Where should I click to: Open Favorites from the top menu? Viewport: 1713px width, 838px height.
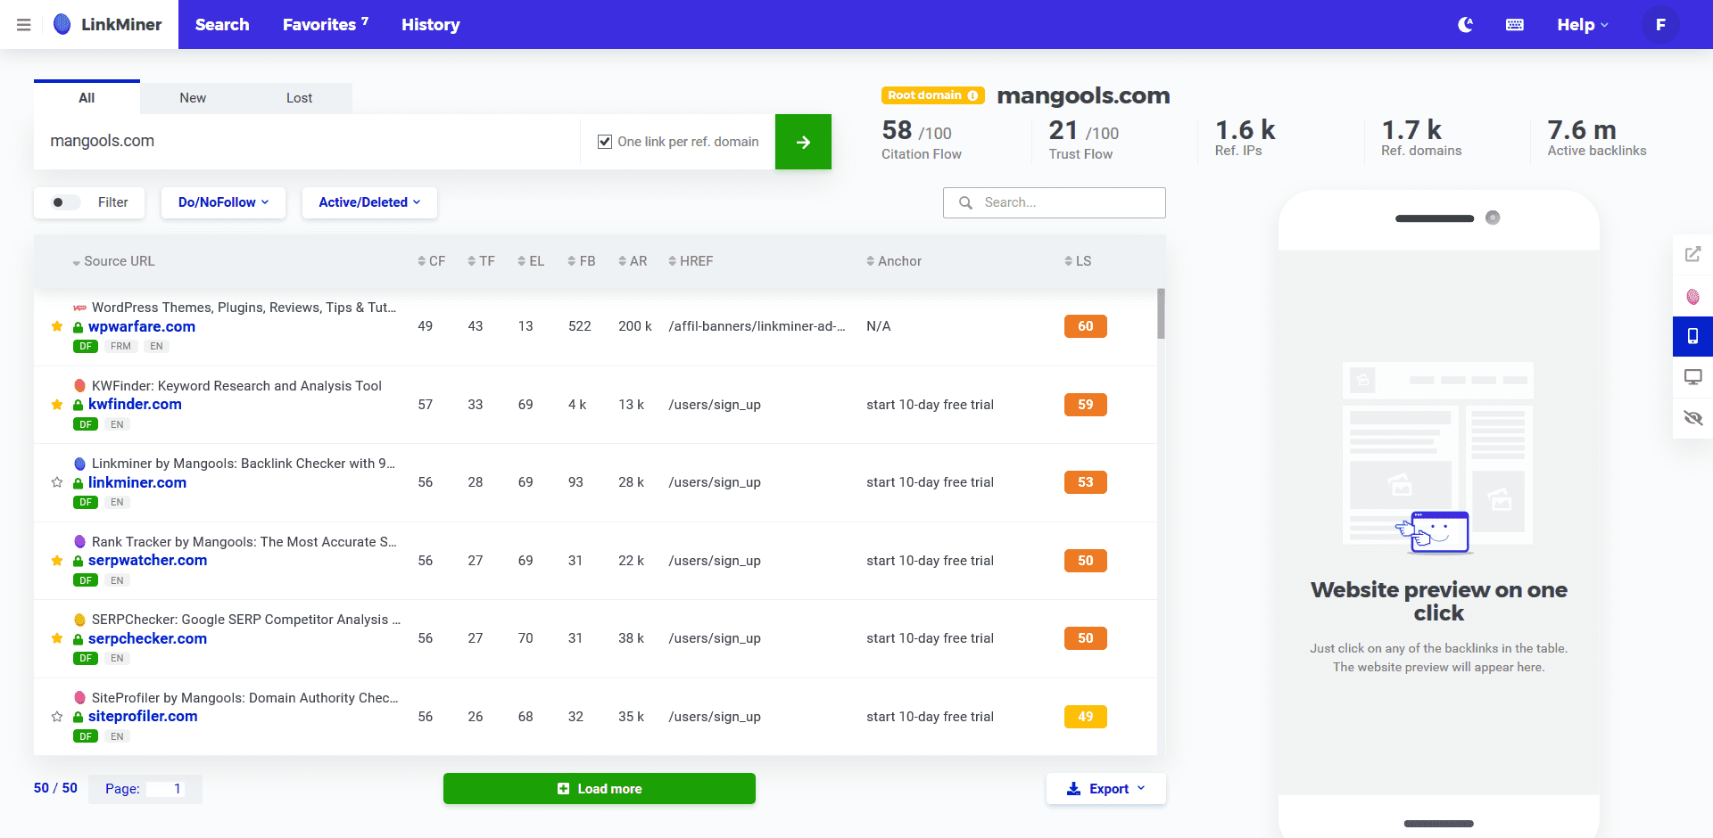coord(319,24)
